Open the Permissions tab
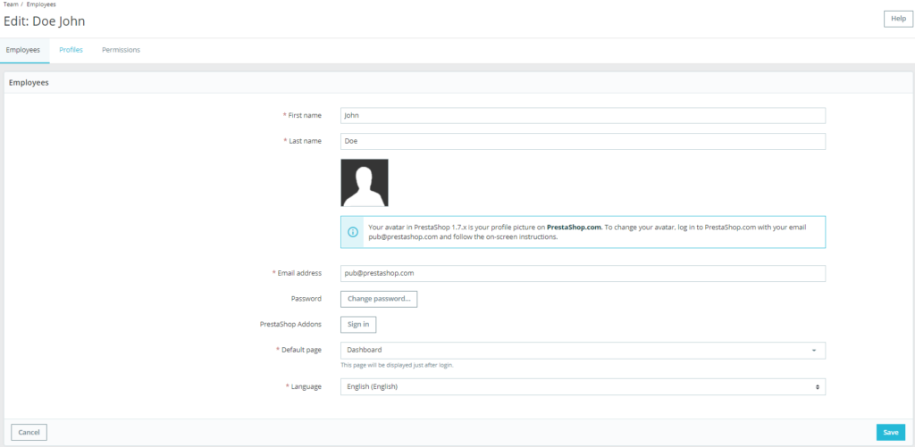Screen dimensions: 915x447 (x=121, y=50)
